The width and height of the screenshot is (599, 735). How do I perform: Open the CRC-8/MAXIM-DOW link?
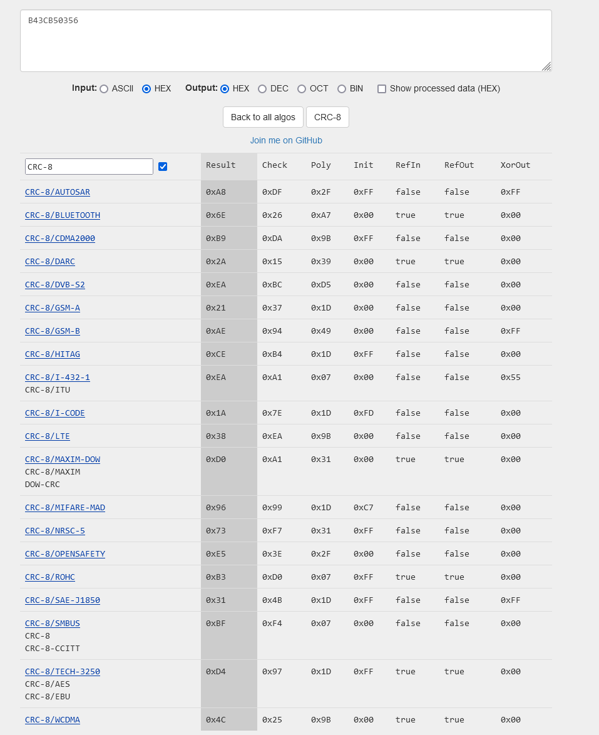coord(63,460)
